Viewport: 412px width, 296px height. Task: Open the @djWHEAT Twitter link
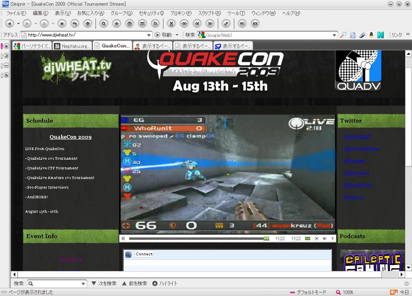pos(358,137)
